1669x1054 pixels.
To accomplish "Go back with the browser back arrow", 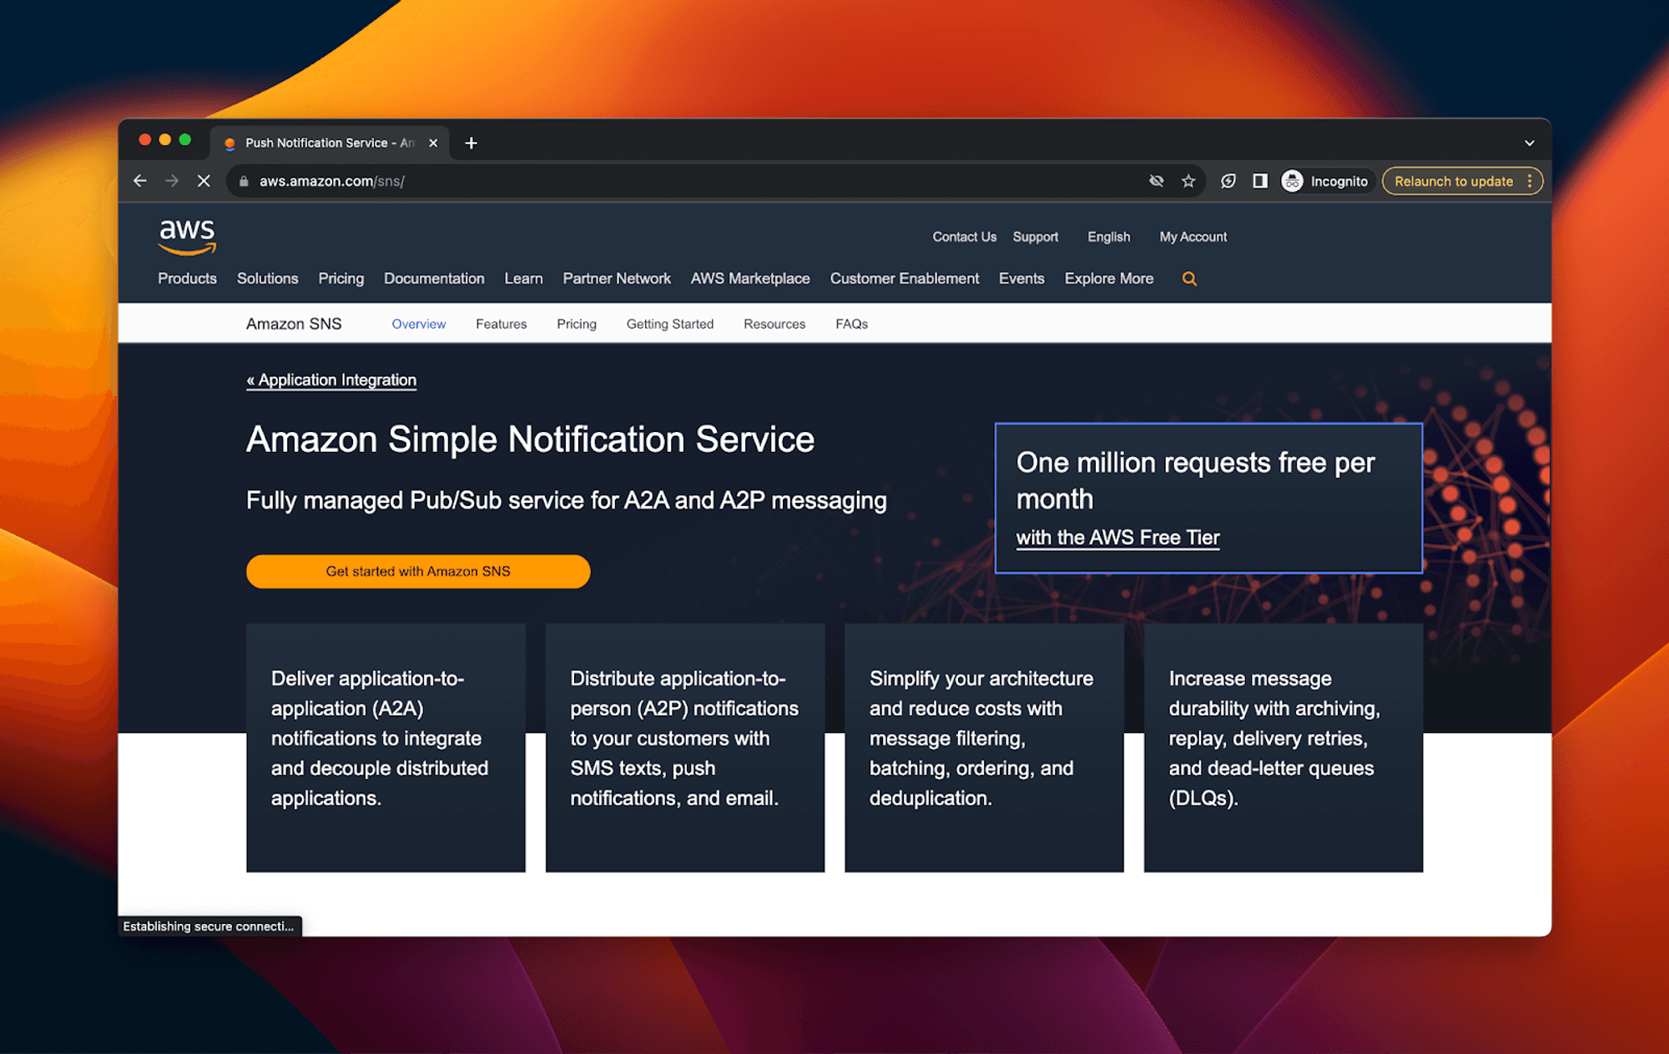I will (139, 181).
